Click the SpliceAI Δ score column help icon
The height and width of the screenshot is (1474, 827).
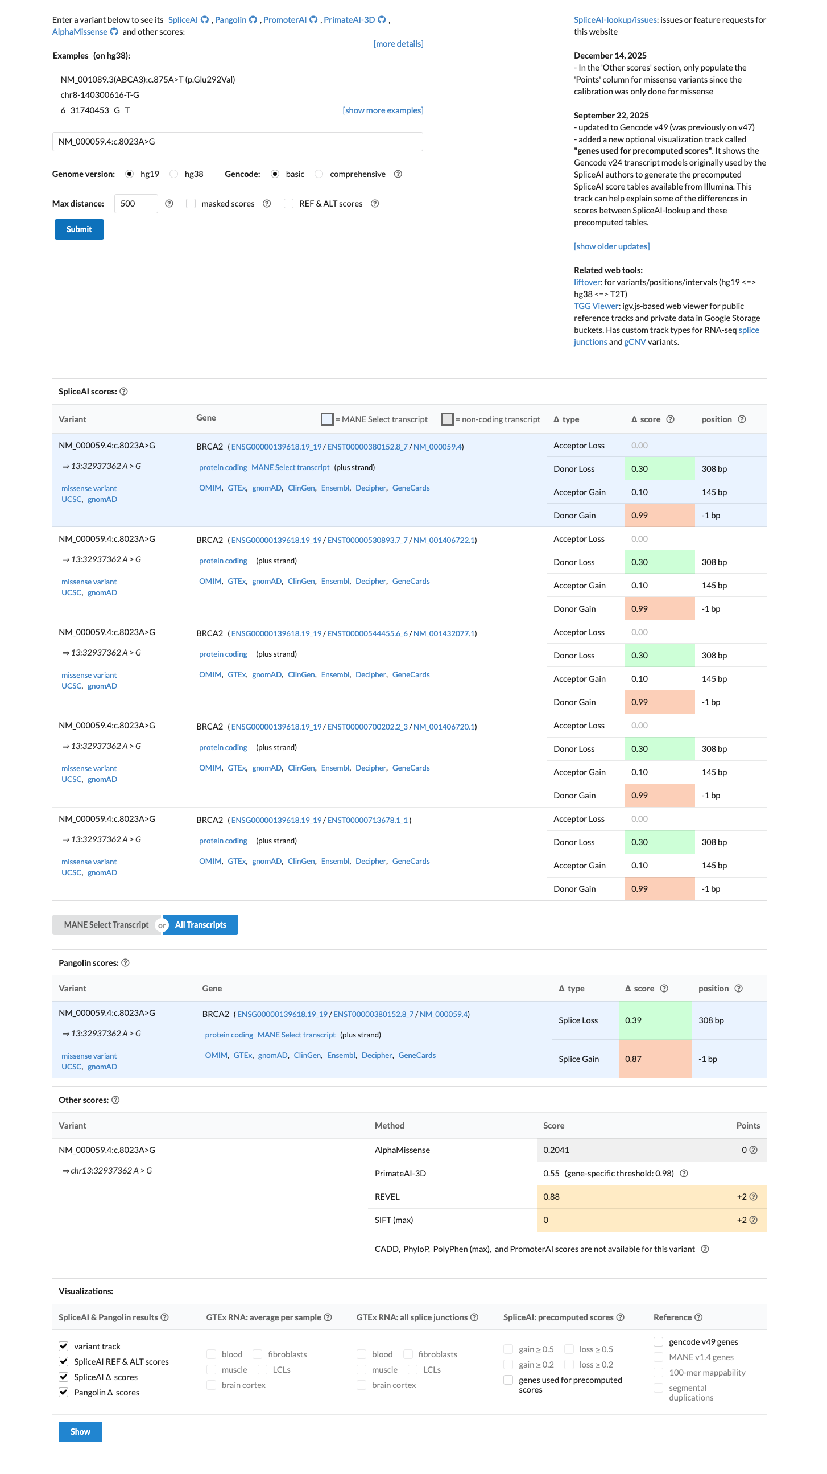coord(671,419)
